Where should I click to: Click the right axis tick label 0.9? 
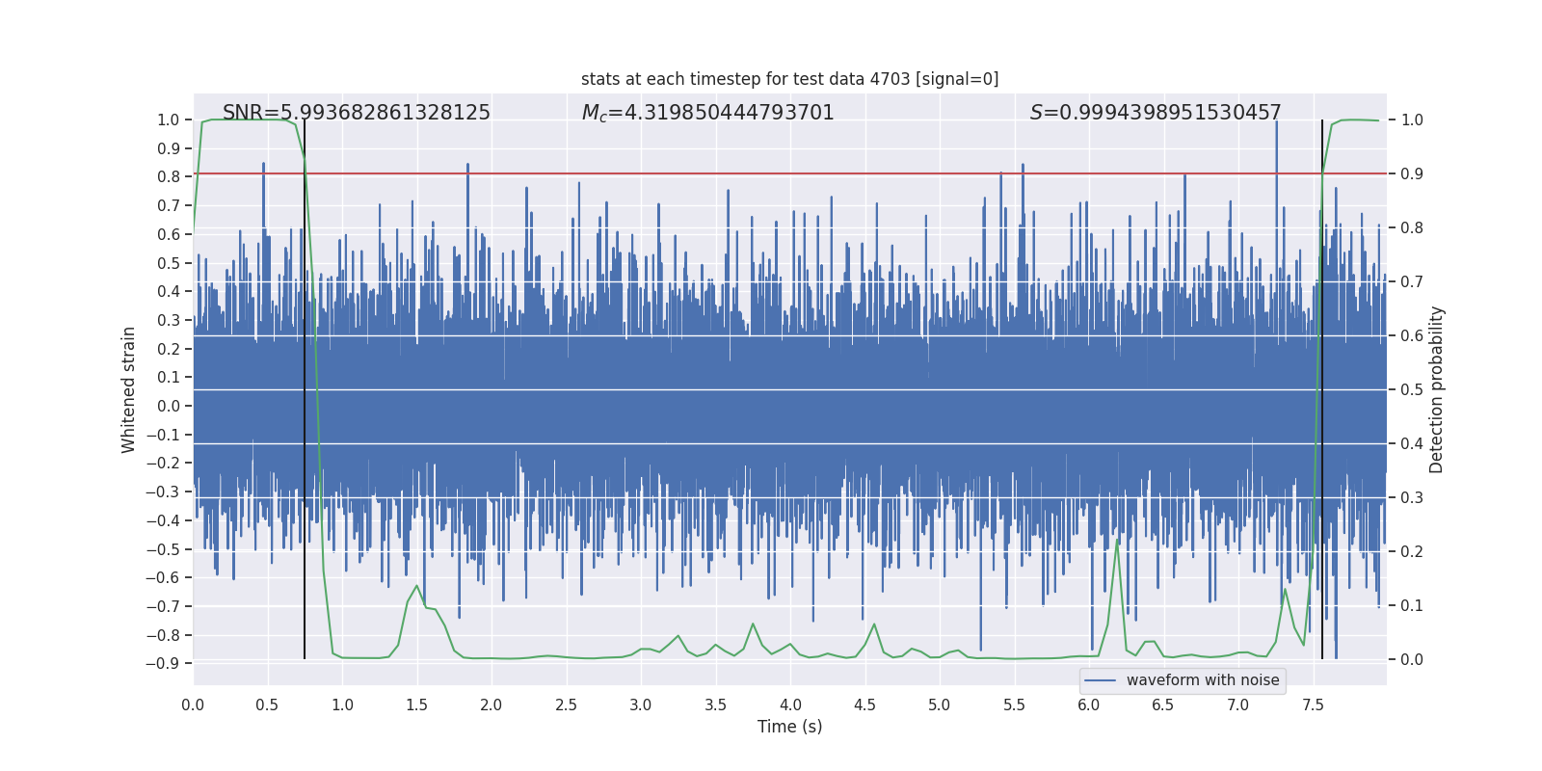1412,173
